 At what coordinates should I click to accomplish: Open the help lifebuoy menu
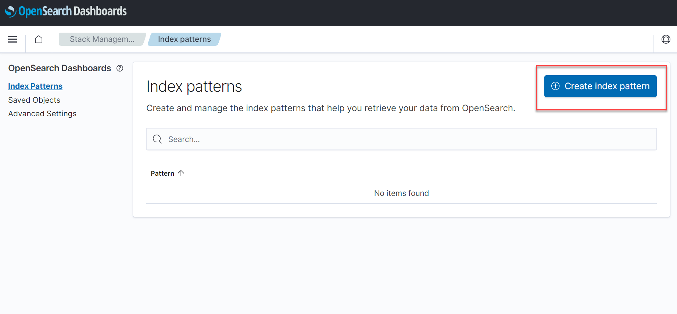coord(666,39)
